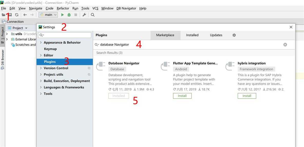Screen dimensions: 304x147
Task: Install the hybris integration plugin
Action: [x=247, y=96]
